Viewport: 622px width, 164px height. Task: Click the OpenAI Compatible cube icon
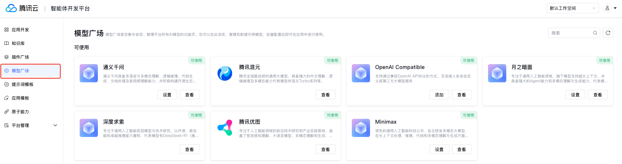tap(361, 73)
